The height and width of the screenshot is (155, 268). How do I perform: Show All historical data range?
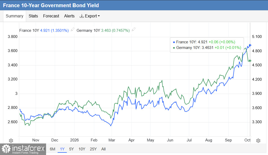click(103, 149)
